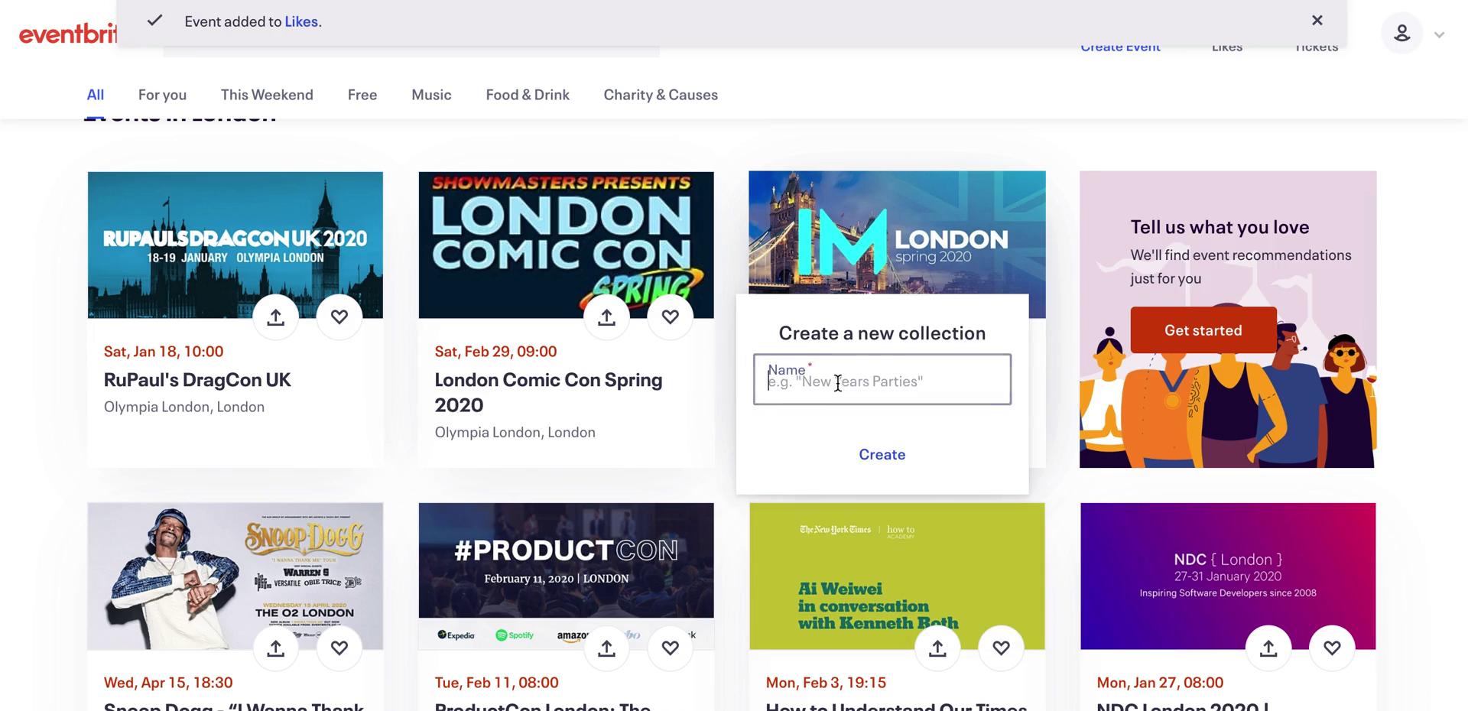Open the NDC London event banner
The width and height of the screenshot is (1468, 711).
(x=1228, y=576)
